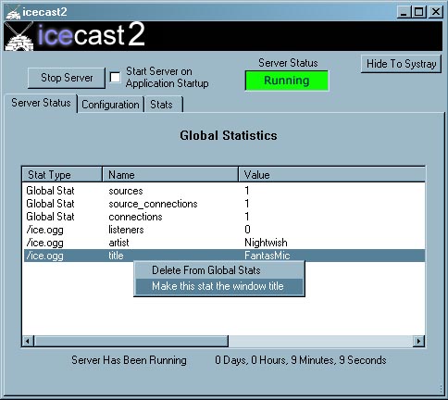Click the horizontal scrollbar thumb

click(x=131, y=341)
